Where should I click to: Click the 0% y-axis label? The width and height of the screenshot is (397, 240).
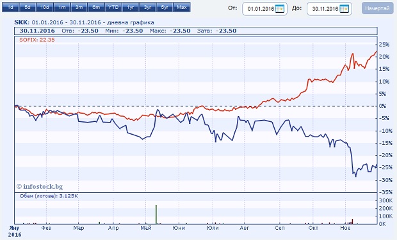(x=382, y=106)
